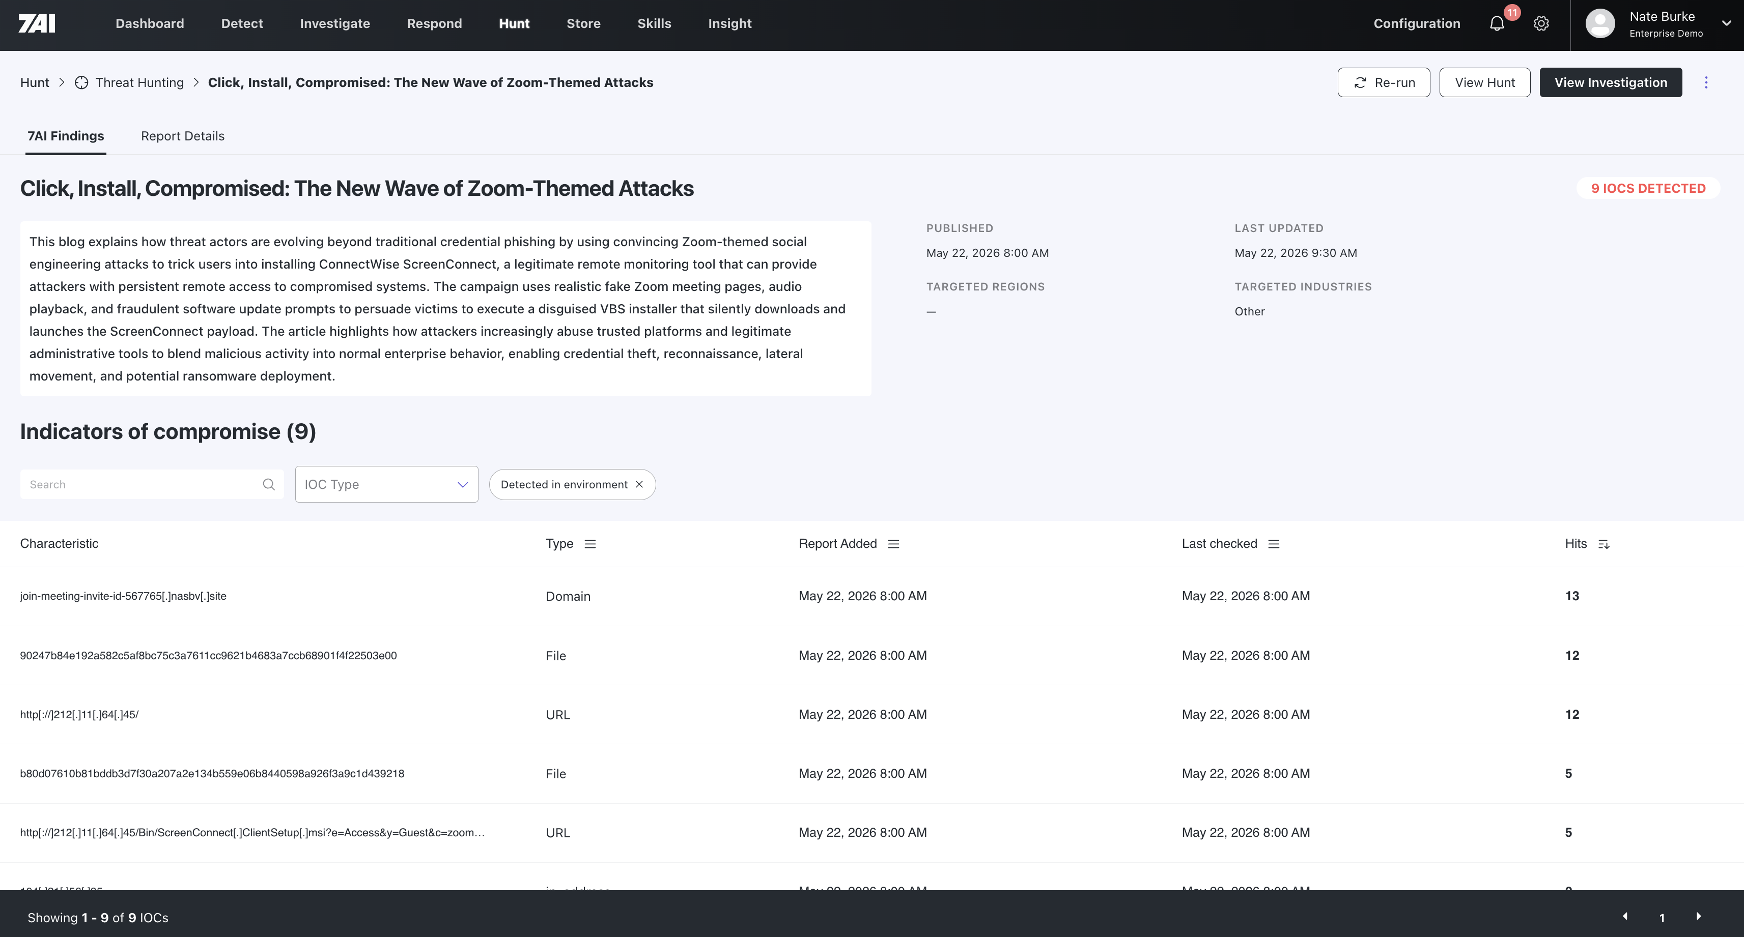Click the Nate Burke user avatar
This screenshot has width=1744, height=937.
(x=1600, y=24)
